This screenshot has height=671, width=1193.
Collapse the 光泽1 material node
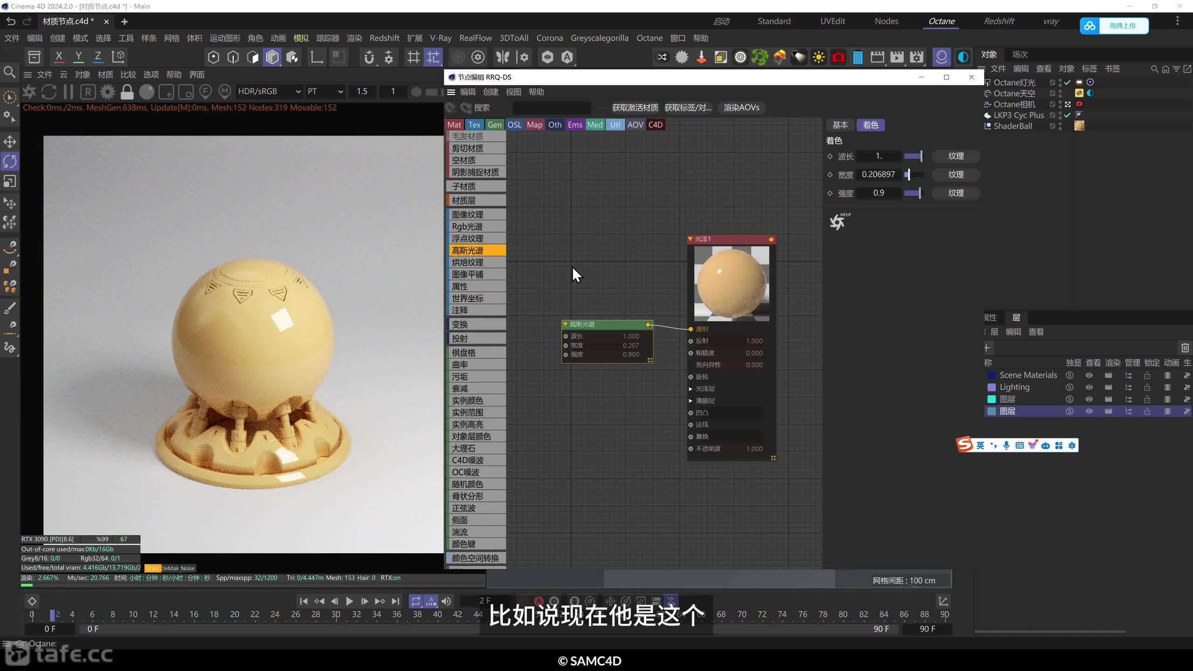pos(690,239)
